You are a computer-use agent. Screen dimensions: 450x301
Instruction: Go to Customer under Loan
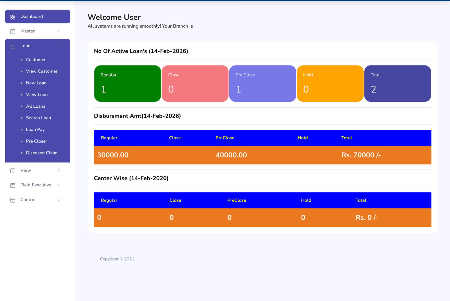click(x=36, y=60)
